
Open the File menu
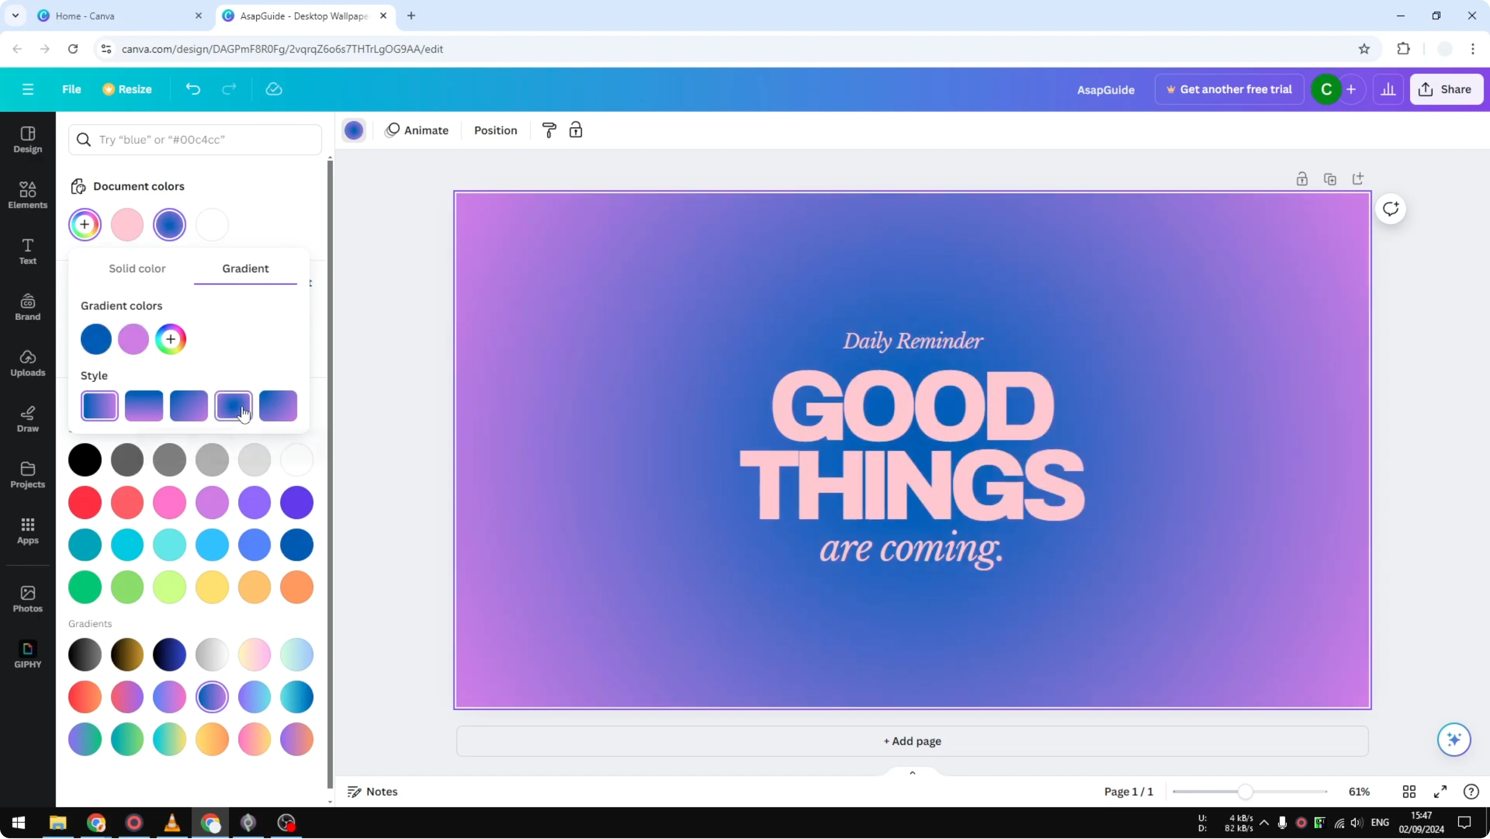click(x=72, y=89)
